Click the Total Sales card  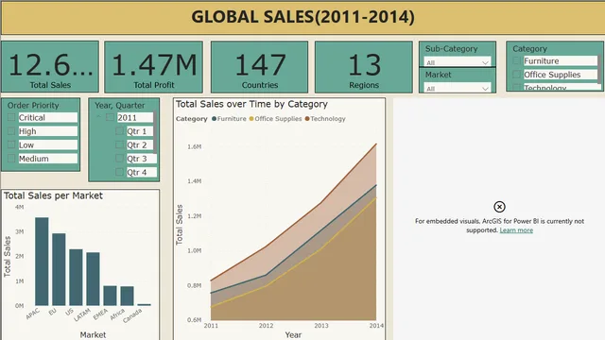pos(50,67)
